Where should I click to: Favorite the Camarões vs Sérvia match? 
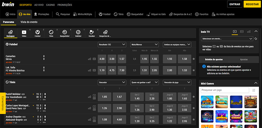(x=194, y=59)
